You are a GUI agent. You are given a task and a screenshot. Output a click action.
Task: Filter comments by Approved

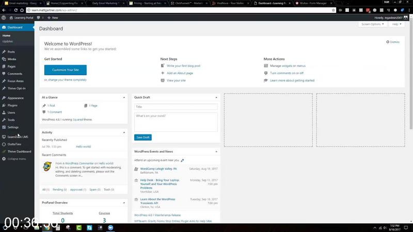coord(78,190)
